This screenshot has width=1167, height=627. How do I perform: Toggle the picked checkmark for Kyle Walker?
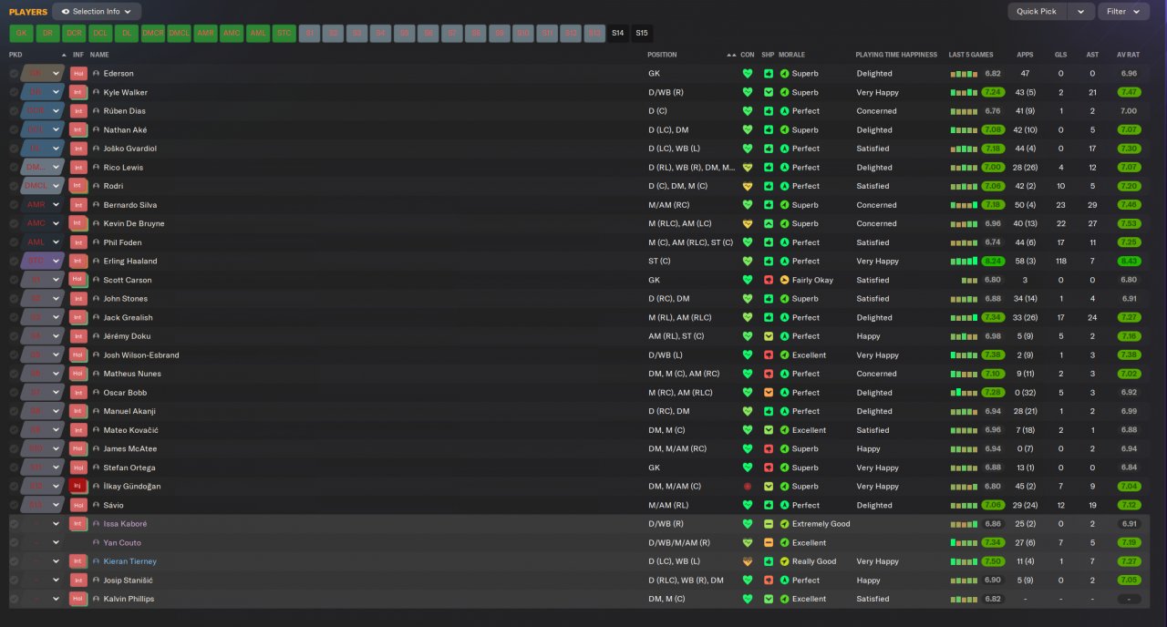tap(14, 92)
